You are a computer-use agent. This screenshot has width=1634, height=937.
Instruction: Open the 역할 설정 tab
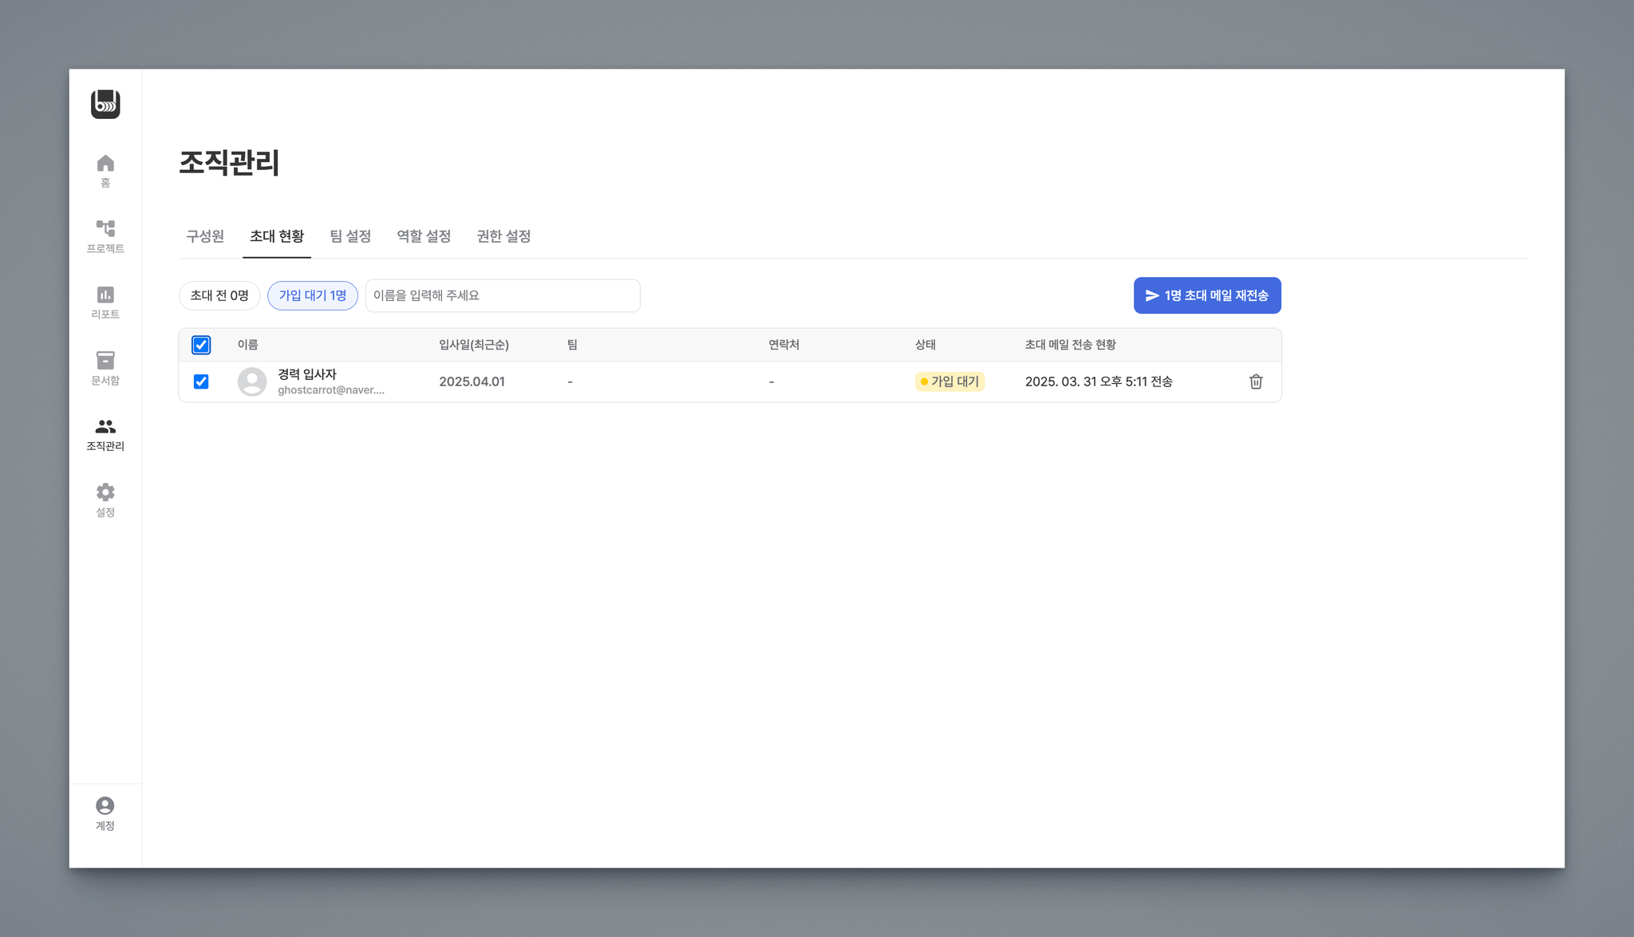[x=424, y=236]
